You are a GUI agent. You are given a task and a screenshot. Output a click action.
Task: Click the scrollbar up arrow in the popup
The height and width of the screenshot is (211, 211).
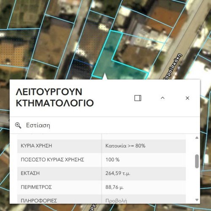click(x=197, y=138)
